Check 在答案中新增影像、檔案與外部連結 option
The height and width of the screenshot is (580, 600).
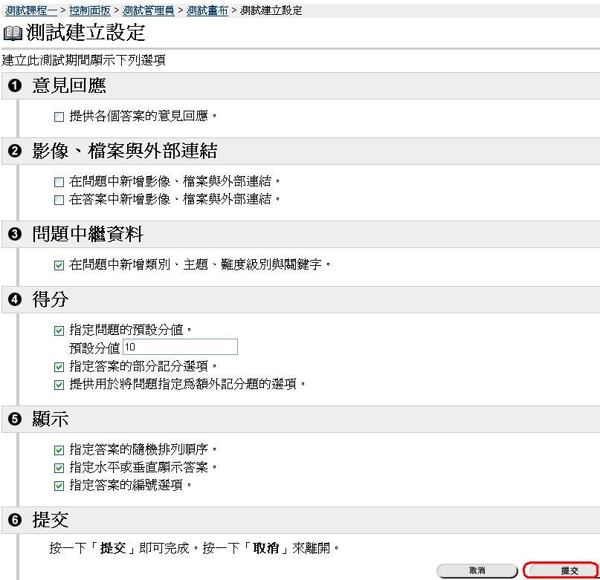point(59,200)
